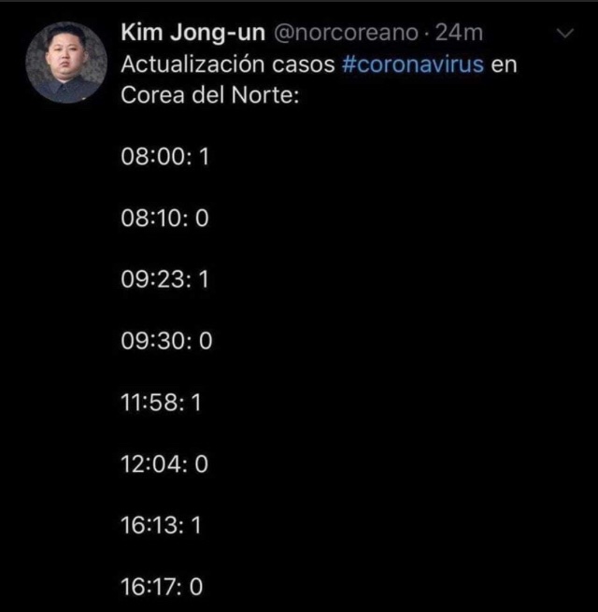Click the "16:13: 1" entry line
Viewport: 598px width, 612px height.
tap(162, 526)
